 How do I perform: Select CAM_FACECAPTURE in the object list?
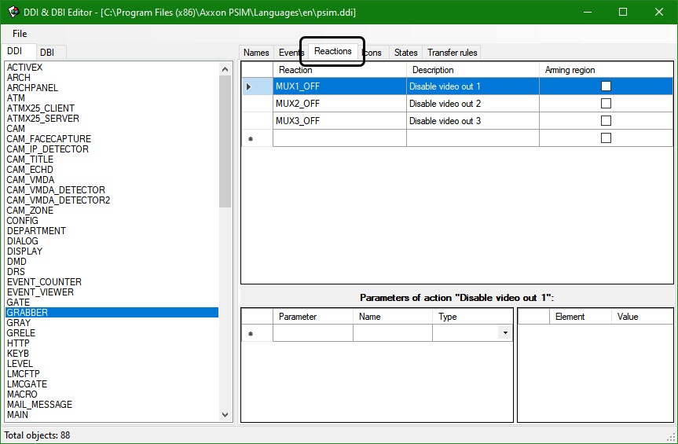49,139
